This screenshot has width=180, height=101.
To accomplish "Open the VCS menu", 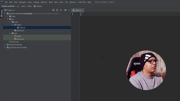I will (66, 2).
